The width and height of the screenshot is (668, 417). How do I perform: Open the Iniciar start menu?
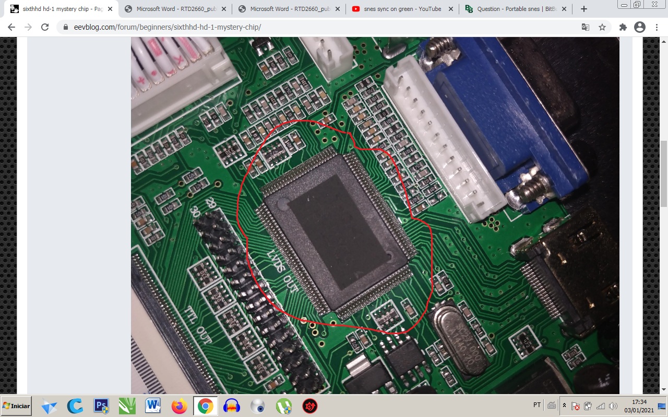pos(16,406)
